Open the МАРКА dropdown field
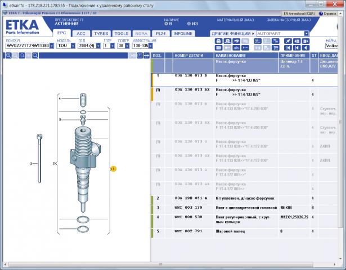346x270 pixels. click(331, 46)
